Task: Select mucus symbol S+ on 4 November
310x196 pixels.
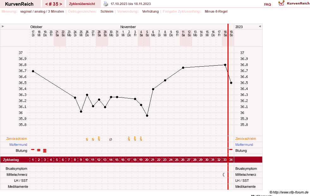Action: tap(141, 139)
